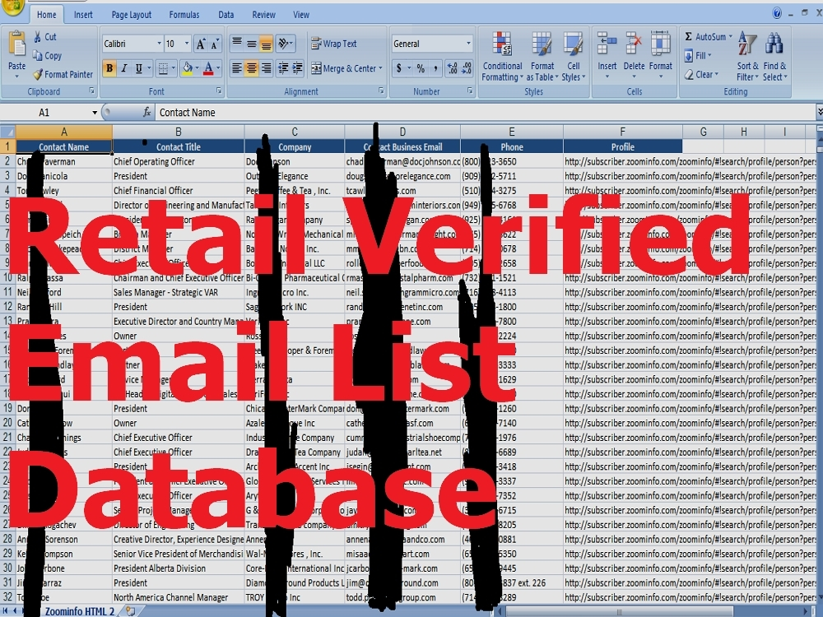Align text right
This screenshot has width=823, height=617.
(x=266, y=68)
